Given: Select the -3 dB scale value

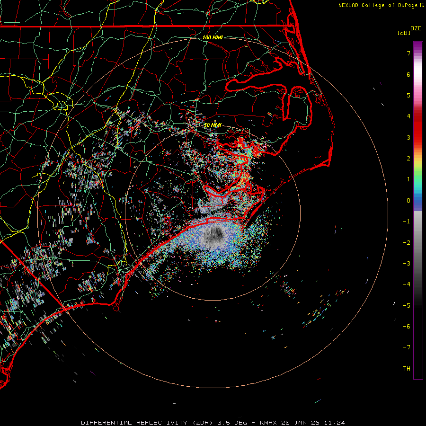Looking at the screenshot, I should click(407, 264).
